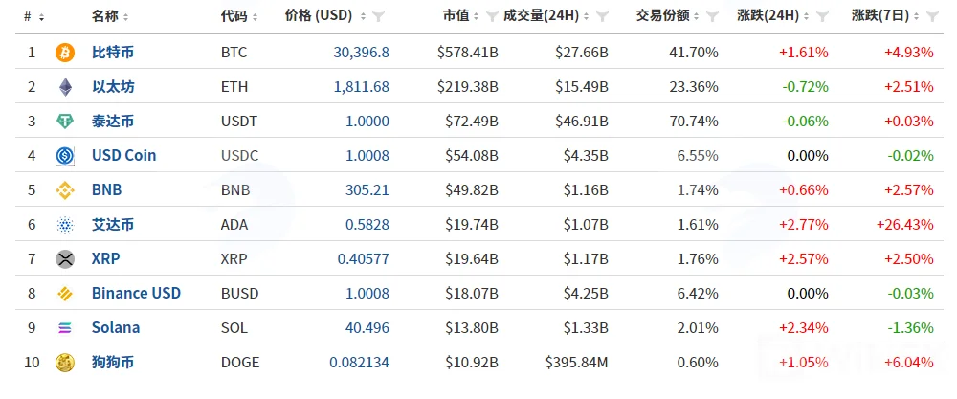Click the Solana logo icon
This screenshot has width=957, height=399.
click(x=65, y=328)
